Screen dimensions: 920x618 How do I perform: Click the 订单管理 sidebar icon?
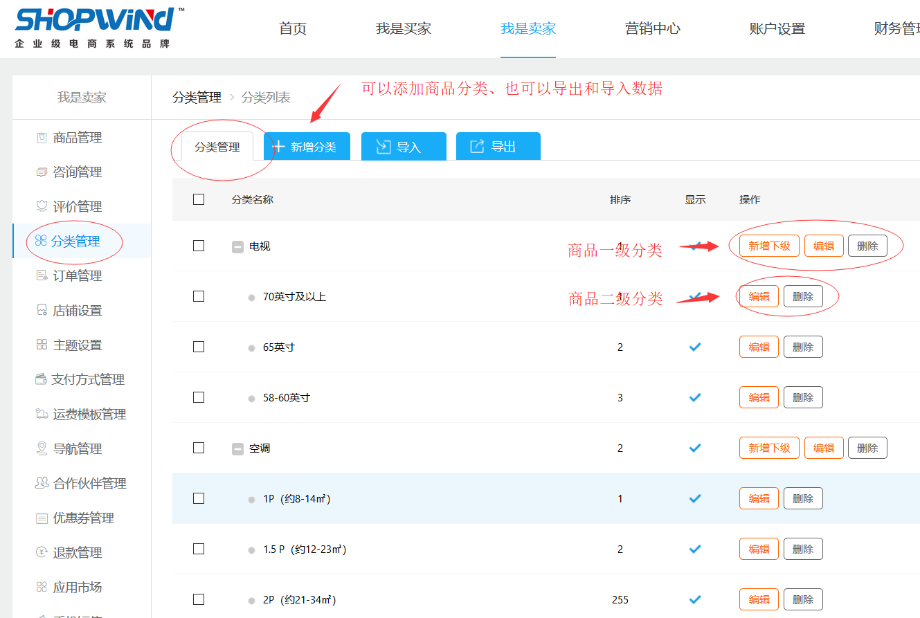[42, 275]
